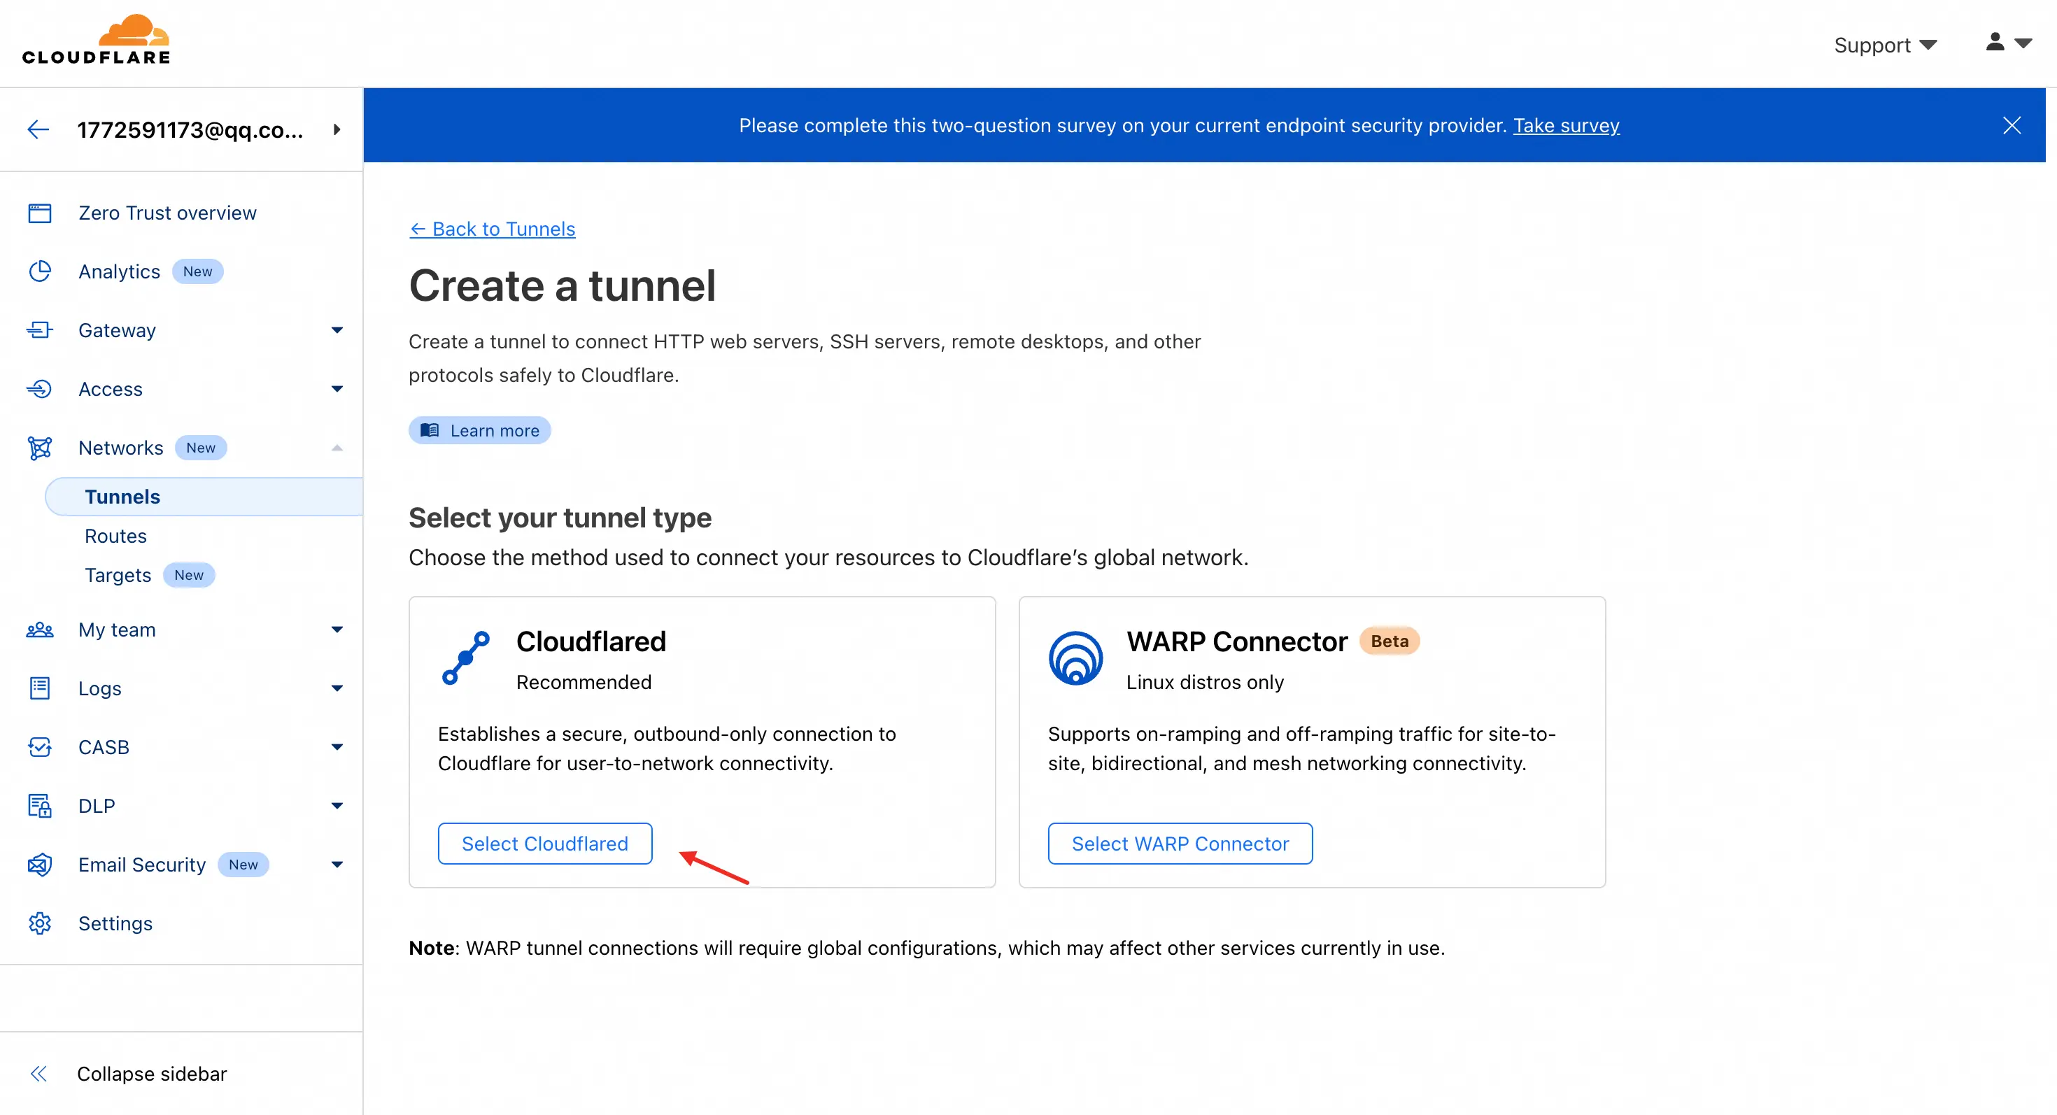Click the WARP Connector card title

point(1237,641)
